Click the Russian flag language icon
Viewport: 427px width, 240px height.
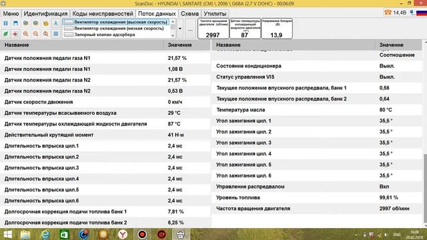[x=422, y=13]
